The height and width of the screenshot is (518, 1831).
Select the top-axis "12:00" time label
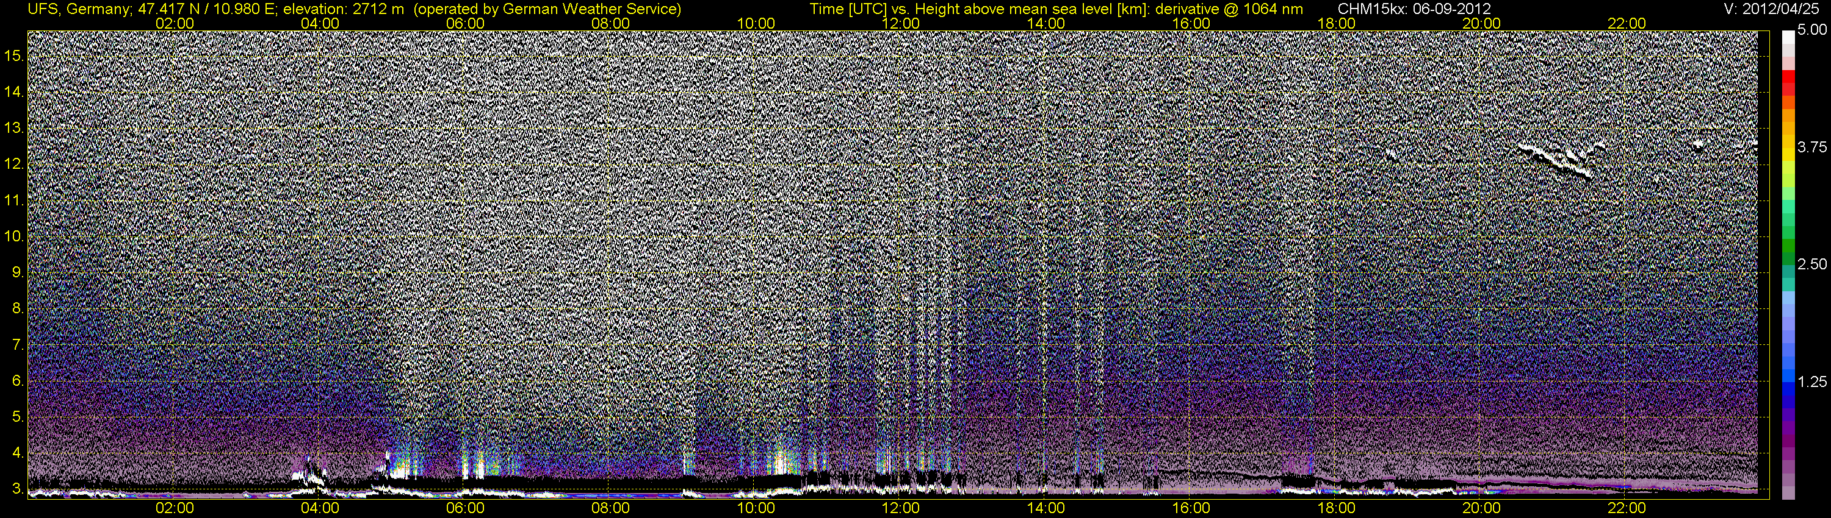901,23
